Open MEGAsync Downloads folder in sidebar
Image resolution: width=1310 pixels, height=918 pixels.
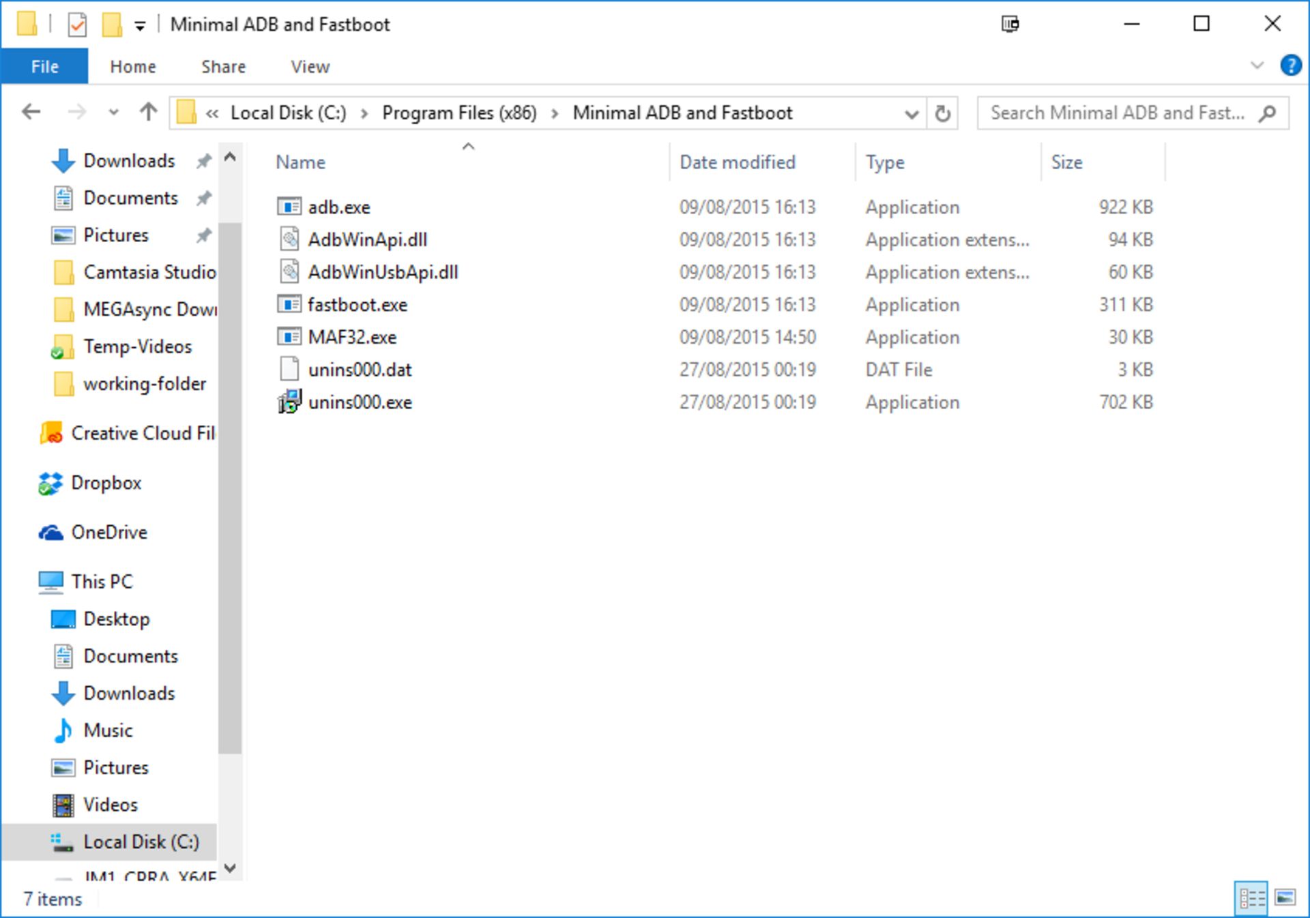click(x=134, y=310)
